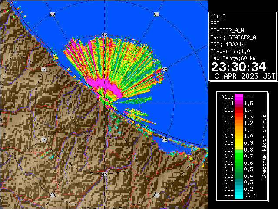Click the 'PRF: 1800Hz' line
The width and height of the screenshot is (278, 209).
click(x=227, y=44)
